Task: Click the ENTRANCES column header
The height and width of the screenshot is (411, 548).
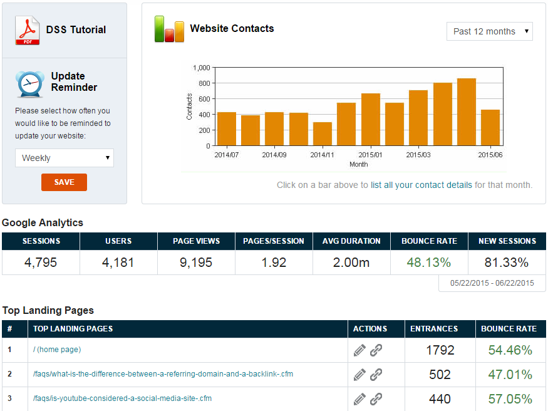Action: [x=434, y=328]
